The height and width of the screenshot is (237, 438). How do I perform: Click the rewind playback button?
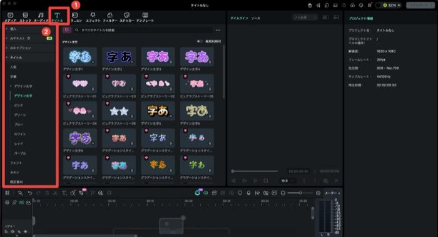[233, 181]
